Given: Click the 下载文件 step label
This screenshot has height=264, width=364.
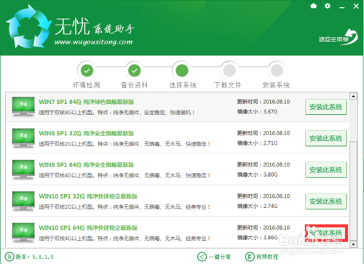Looking at the screenshot, I should 228,85.
